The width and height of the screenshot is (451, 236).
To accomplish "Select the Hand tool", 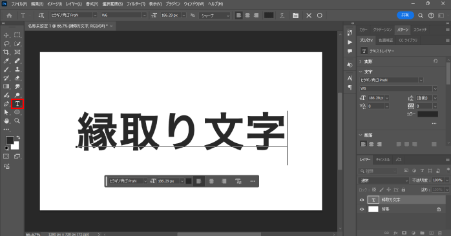I will click(6, 121).
